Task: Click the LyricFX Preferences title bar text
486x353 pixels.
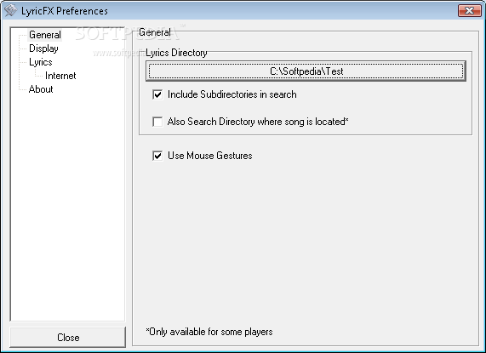Action: [x=65, y=11]
